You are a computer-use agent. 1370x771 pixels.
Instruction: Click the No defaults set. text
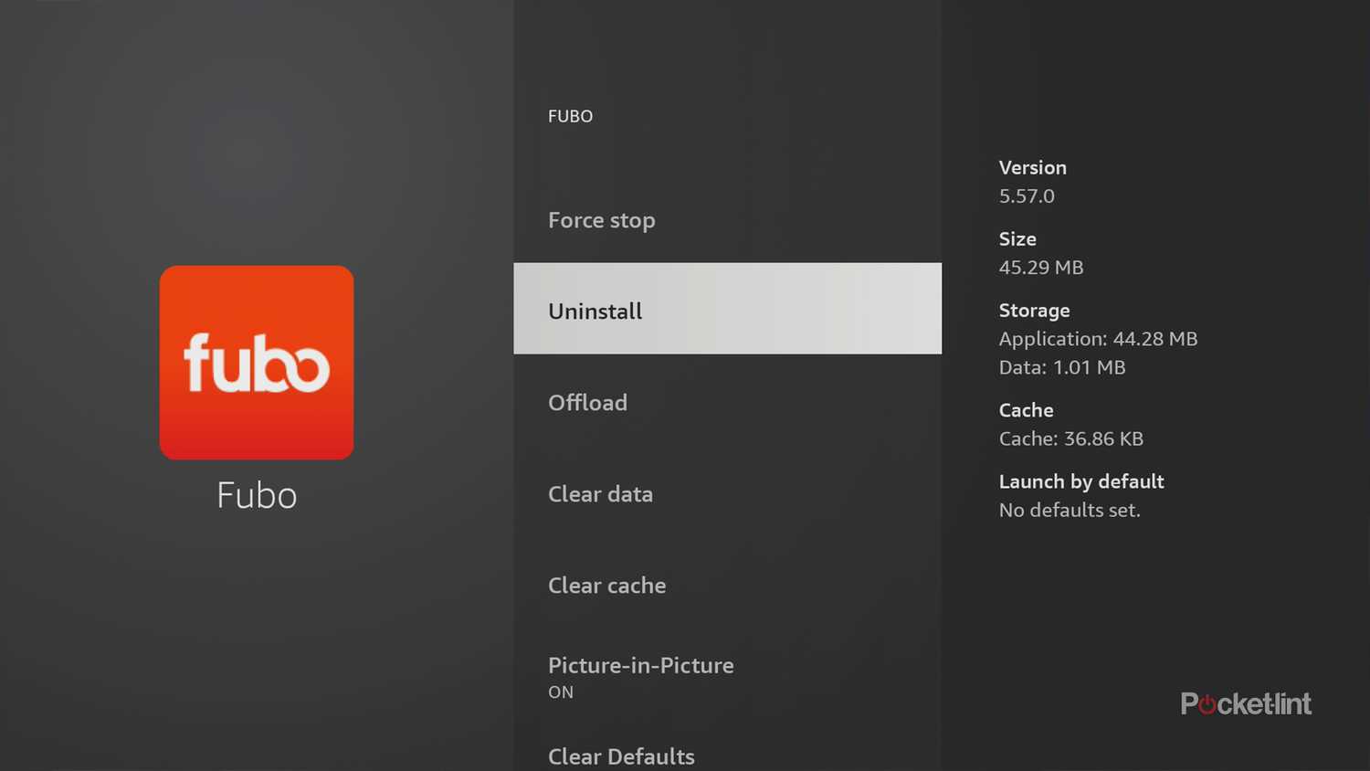[x=1070, y=510]
